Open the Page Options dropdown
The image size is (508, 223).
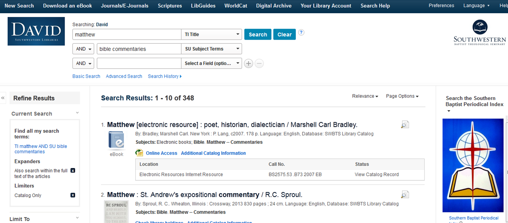(x=402, y=96)
